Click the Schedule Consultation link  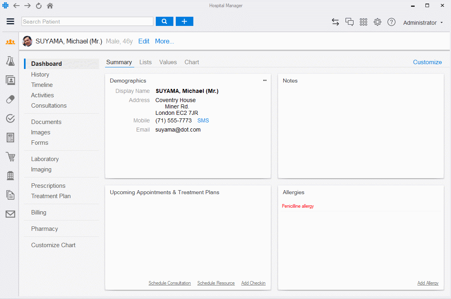[x=169, y=283]
